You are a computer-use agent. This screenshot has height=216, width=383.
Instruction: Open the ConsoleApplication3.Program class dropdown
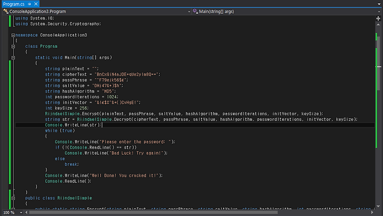point(189,12)
